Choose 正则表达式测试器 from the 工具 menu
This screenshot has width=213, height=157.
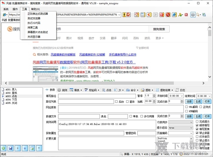tap(38, 14)
